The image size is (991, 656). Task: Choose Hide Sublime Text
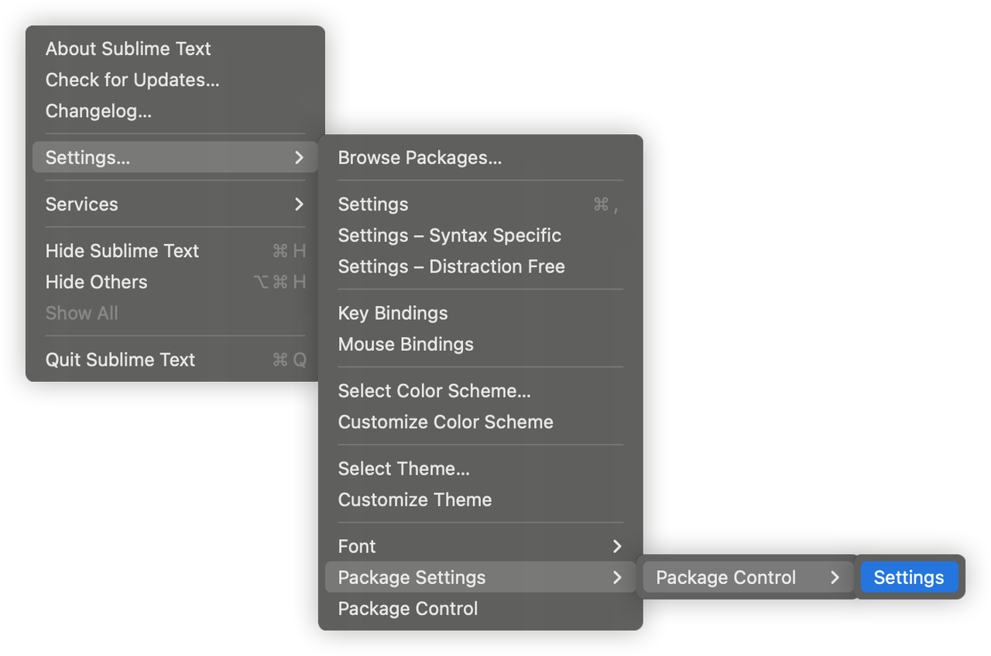pyautogui.click(x=175, y=251)
